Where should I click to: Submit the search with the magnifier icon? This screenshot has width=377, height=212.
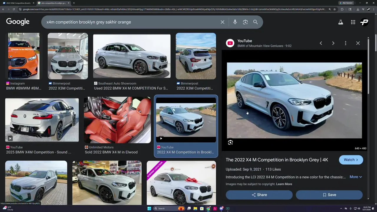coord(255,22)
